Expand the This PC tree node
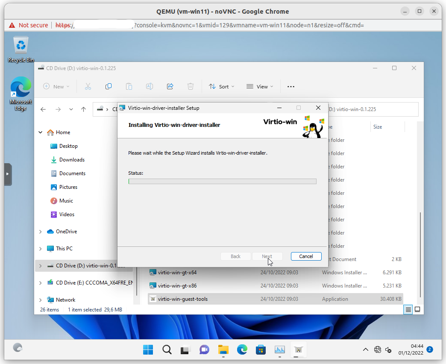 (x=41, y=249)
